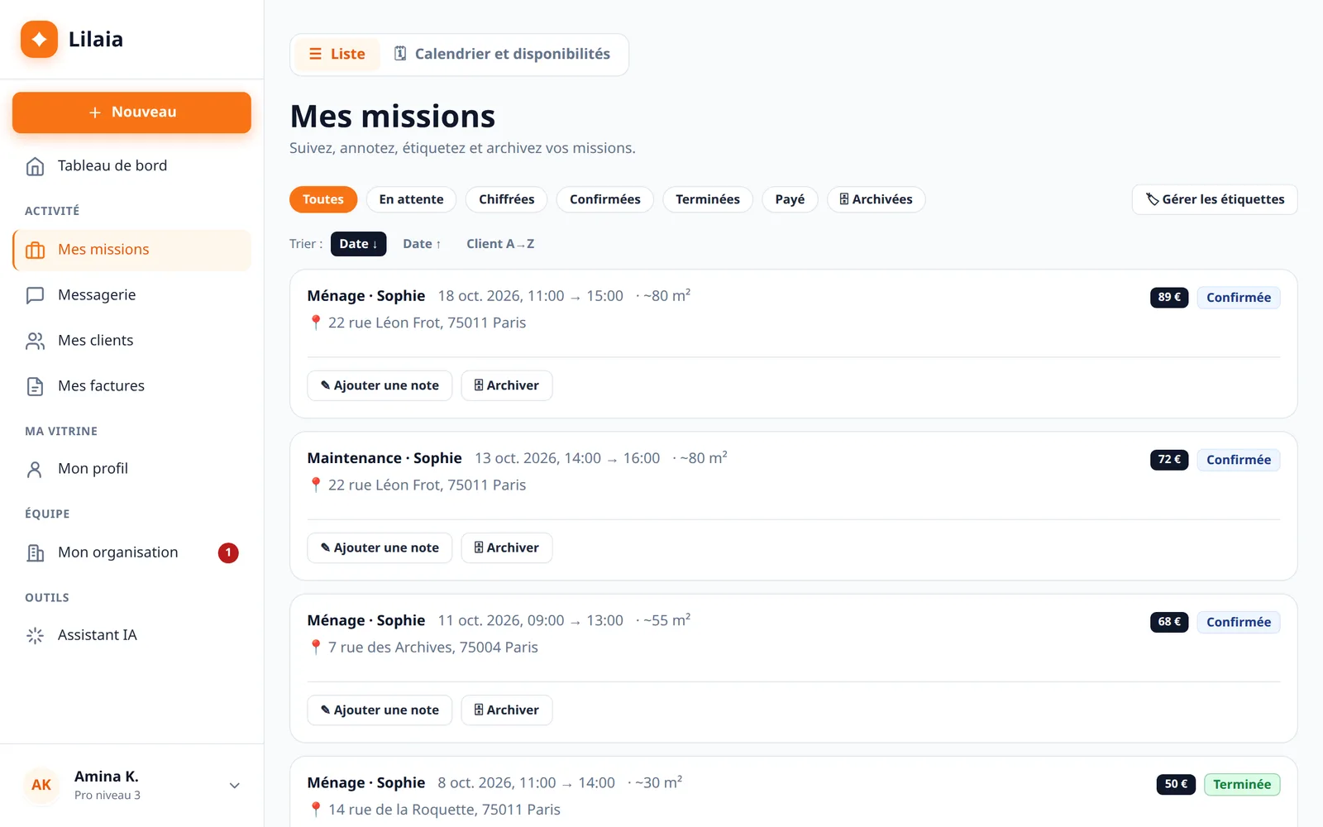Sort by Client A→Z
1323x827 pixels.
500,244
